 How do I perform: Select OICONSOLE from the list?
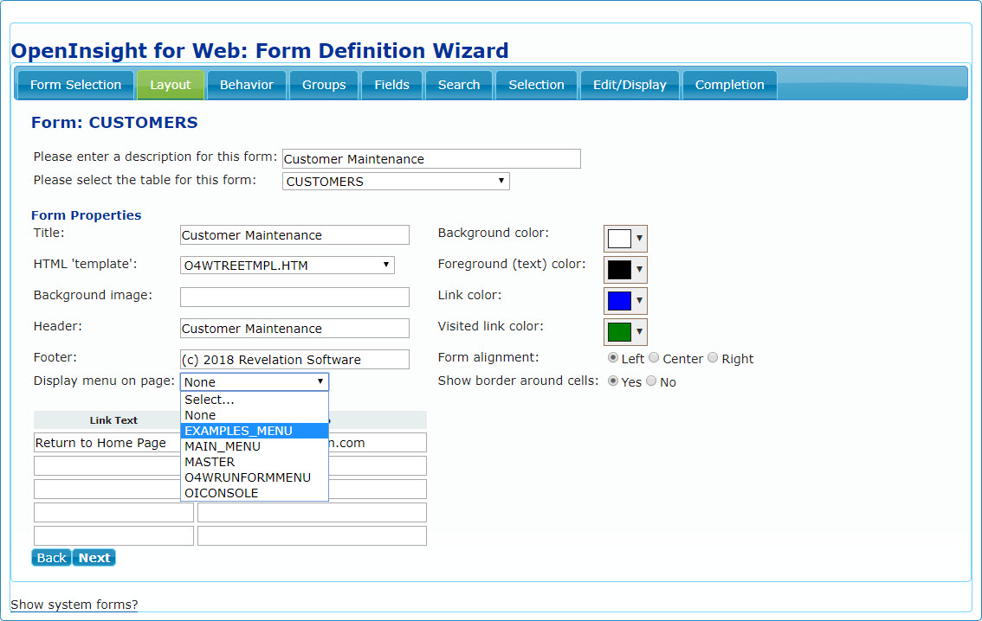255,493
